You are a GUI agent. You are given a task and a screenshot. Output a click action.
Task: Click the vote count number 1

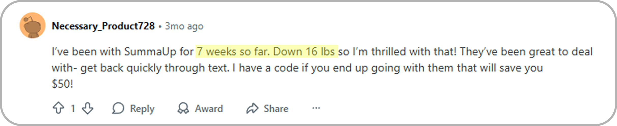tap(73, 108)
